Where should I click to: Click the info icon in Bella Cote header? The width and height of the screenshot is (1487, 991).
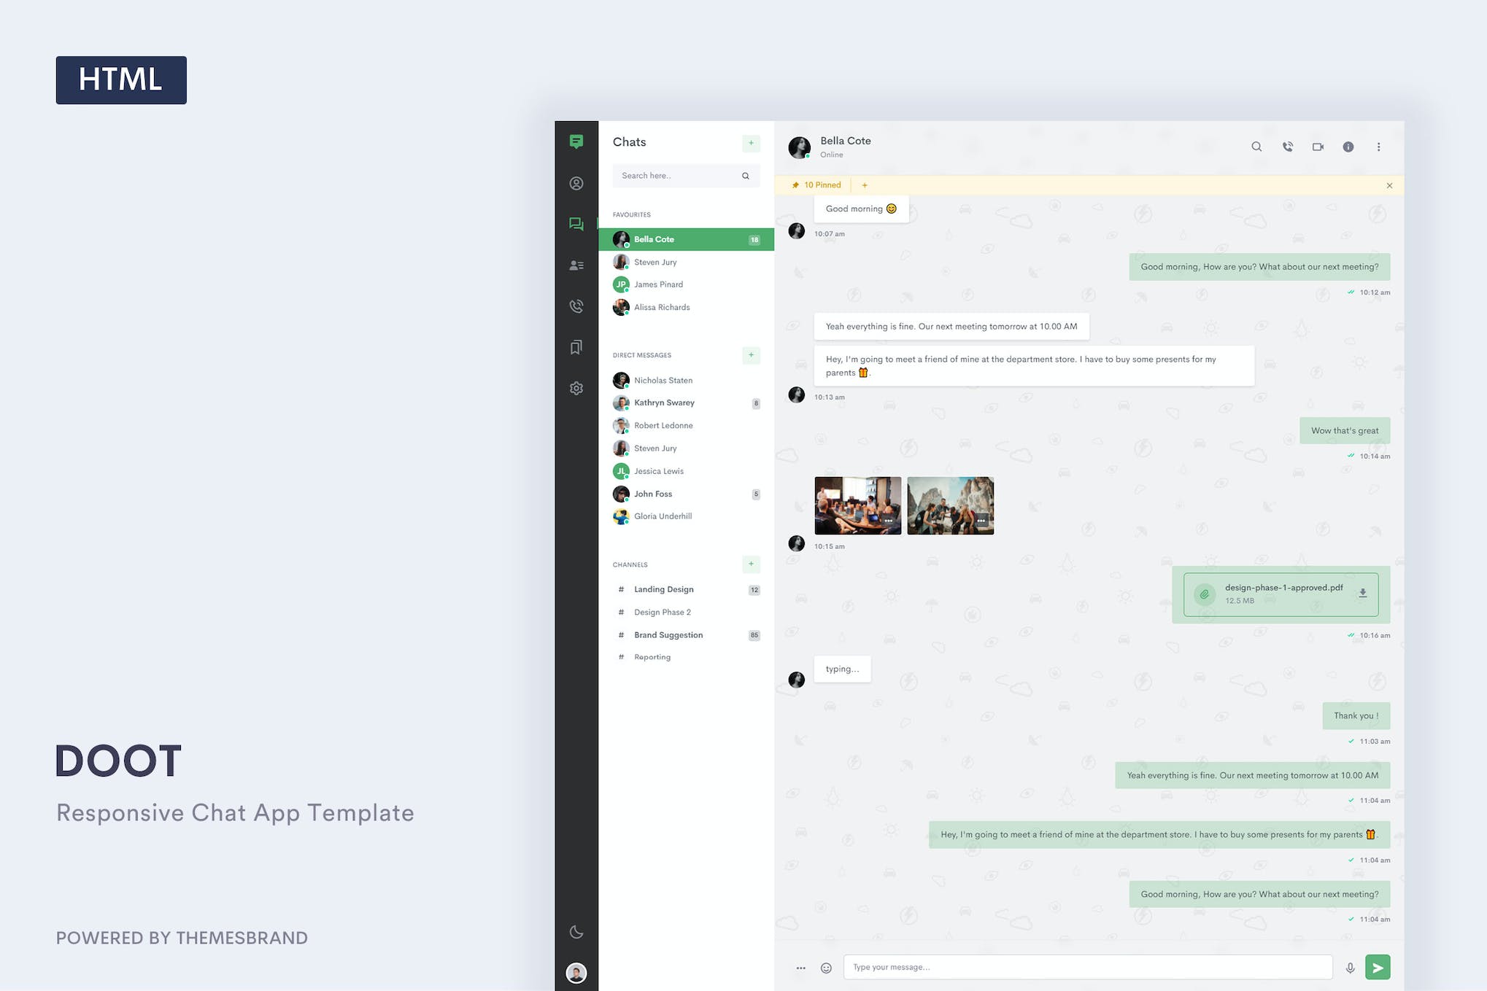(1348, 146)
